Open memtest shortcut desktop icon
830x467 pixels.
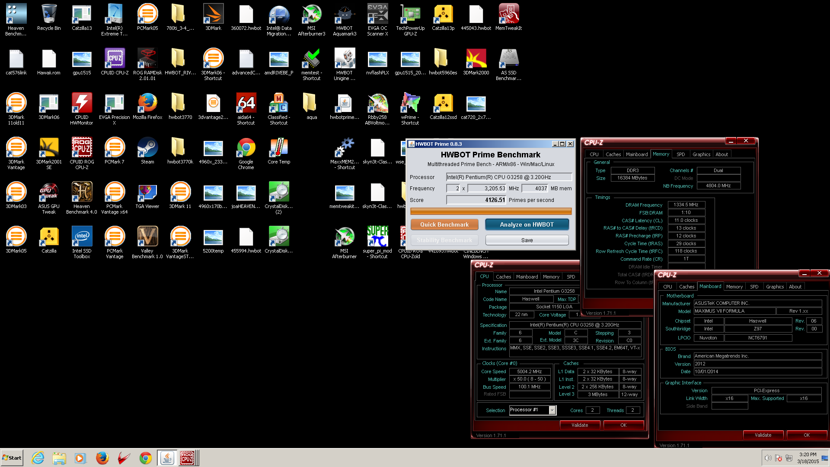(311, 64)
